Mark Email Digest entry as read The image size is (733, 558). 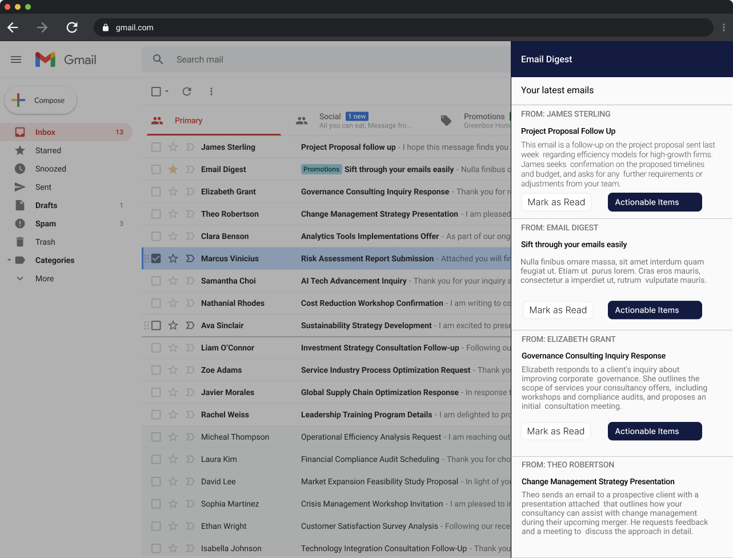click(x=558, y=310)
